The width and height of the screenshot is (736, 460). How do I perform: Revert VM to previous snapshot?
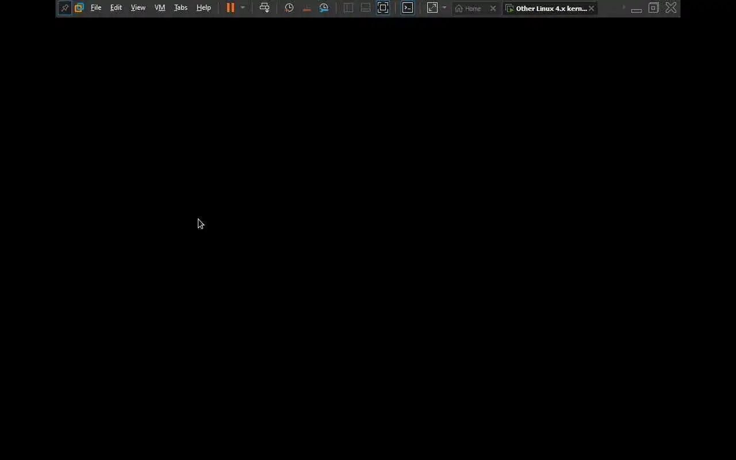click(x=306, y=8)
